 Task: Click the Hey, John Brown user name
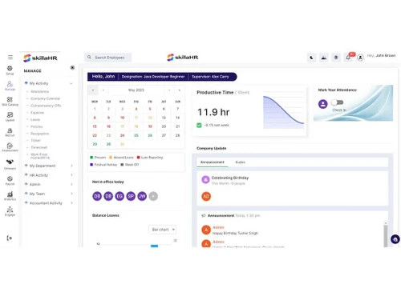[x=381, y=55]
